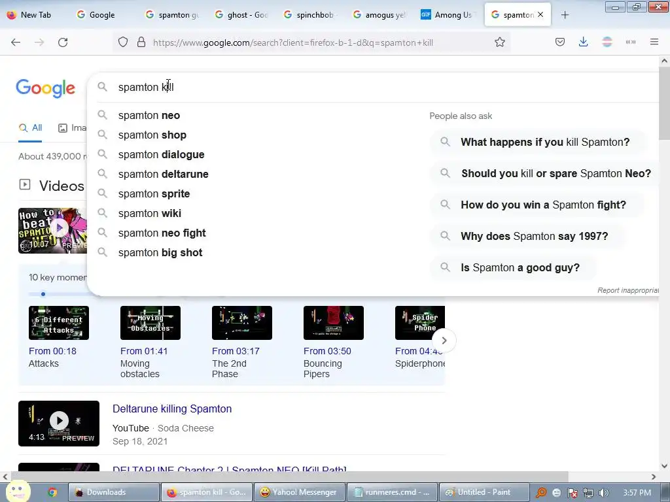Click the key moments timeline dot
The image size is (670, 502).
click(43, 294)
